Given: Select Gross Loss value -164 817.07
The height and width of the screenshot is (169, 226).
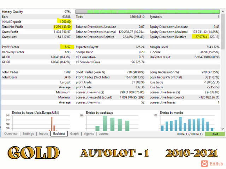Looking at the screenshot, I should (63, 37).
